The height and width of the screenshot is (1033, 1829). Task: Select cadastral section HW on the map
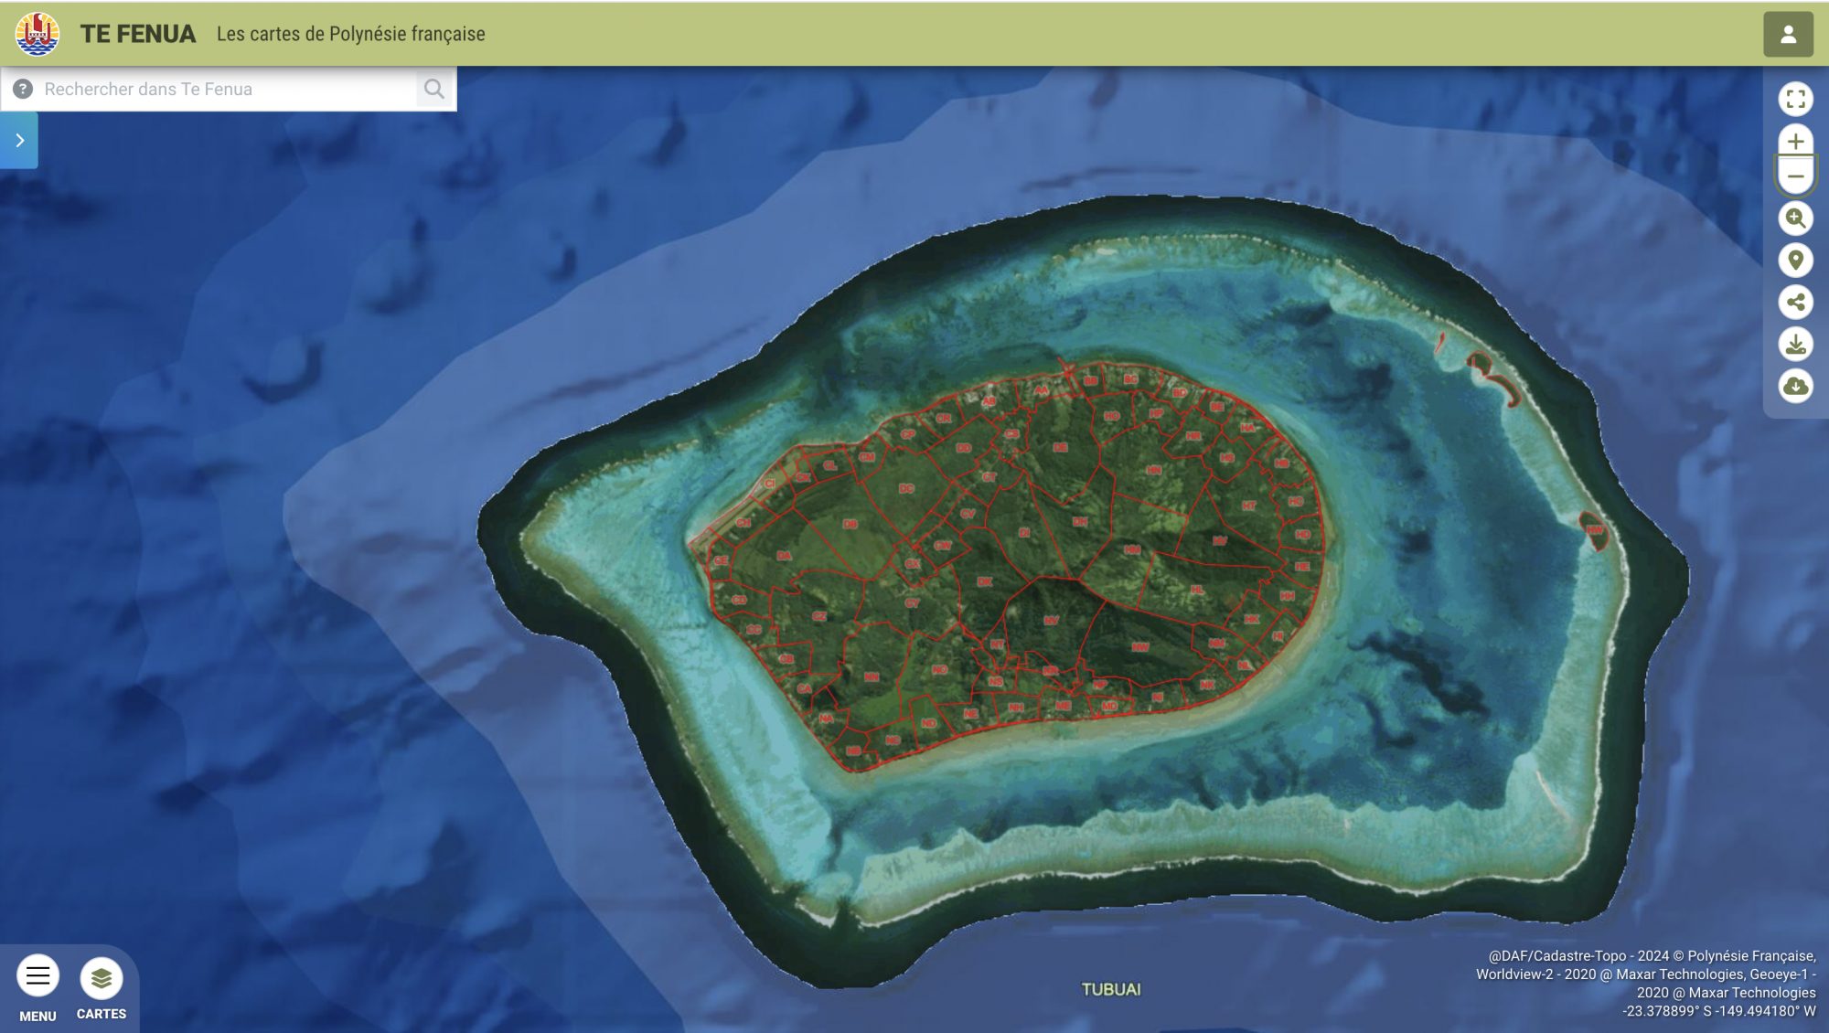pos(1594,529)
